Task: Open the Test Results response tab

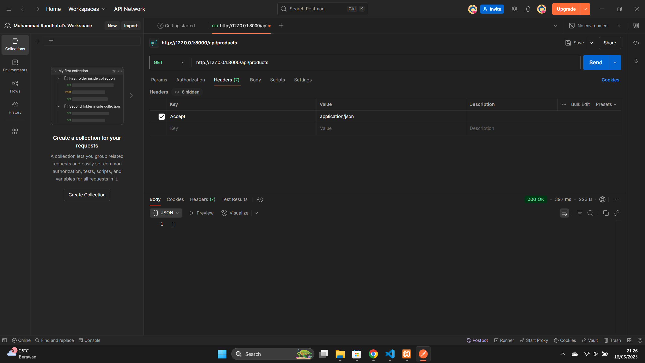Action: 234,199
